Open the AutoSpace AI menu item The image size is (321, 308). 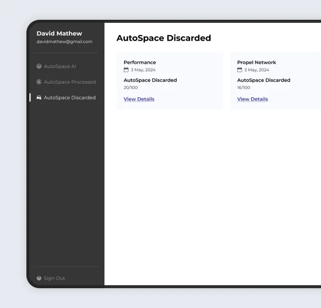click(60, 66)
